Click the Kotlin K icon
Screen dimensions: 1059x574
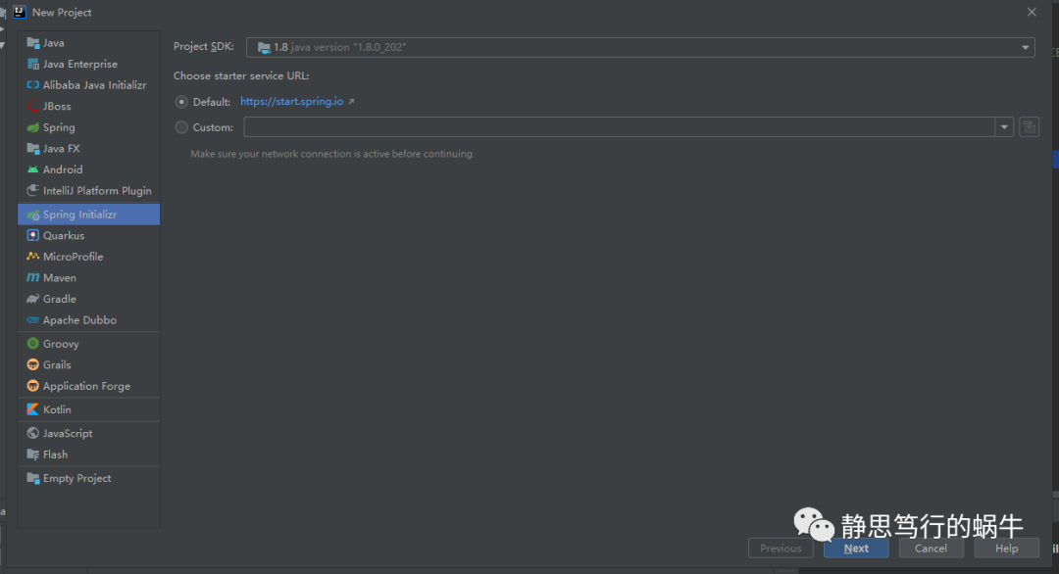coord(33,409)
